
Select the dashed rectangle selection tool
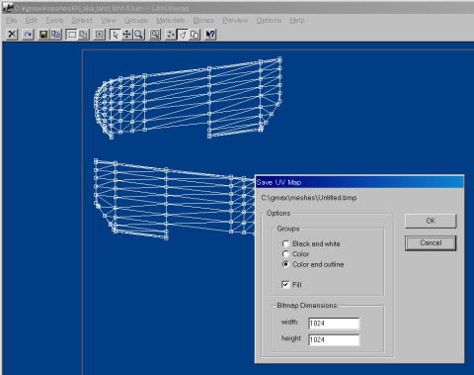point(71,35)
